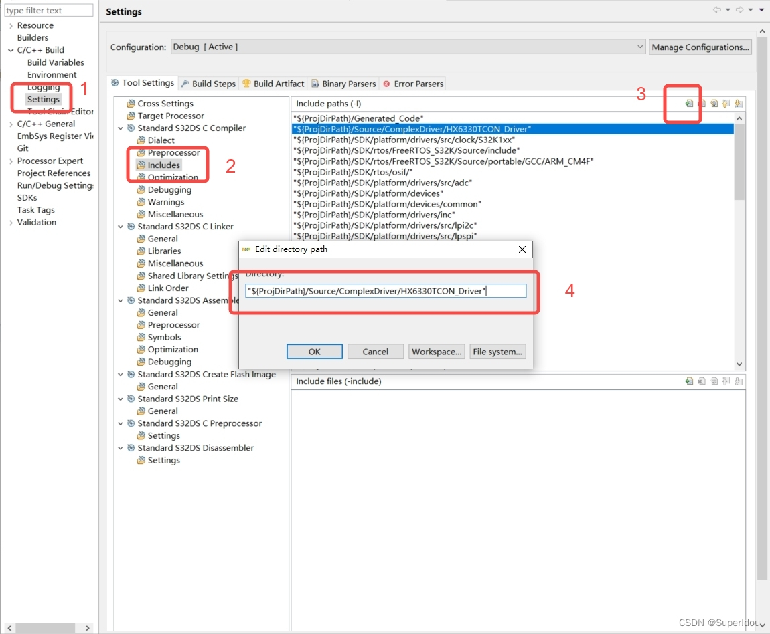Move the selected include path up

pos(726,103)
